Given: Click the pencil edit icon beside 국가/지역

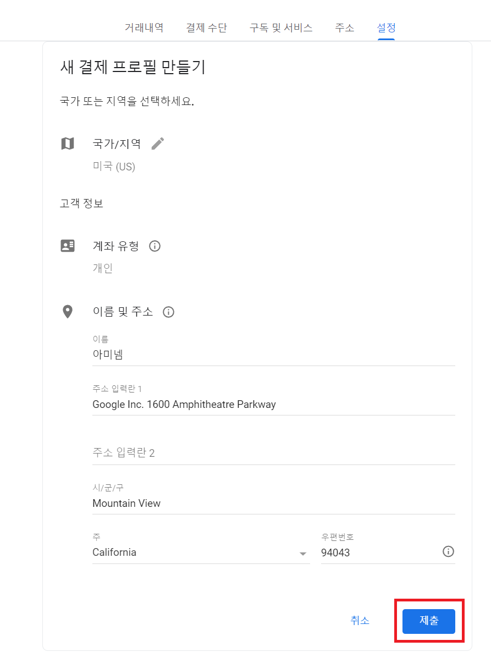Looking at the screenshot, I should tap(158, 143).
